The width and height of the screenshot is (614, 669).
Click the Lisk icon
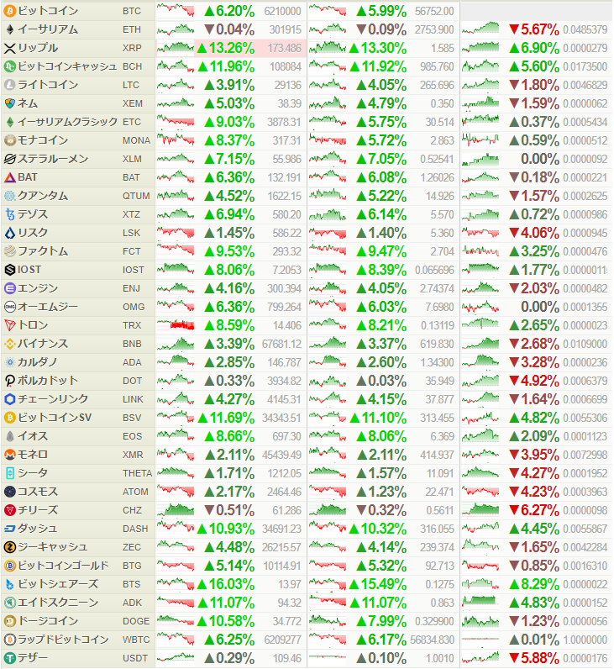click(9, 233)
